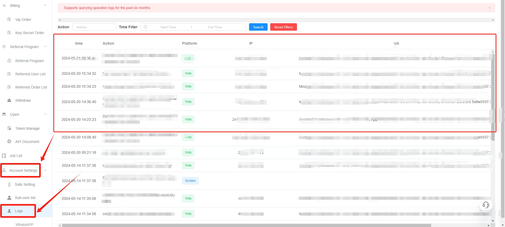Click Web tag in 2024-05-20 15:34:23 row
Image resolution: width=505 pixels, height=227 pixels.
tap(188, 86)
